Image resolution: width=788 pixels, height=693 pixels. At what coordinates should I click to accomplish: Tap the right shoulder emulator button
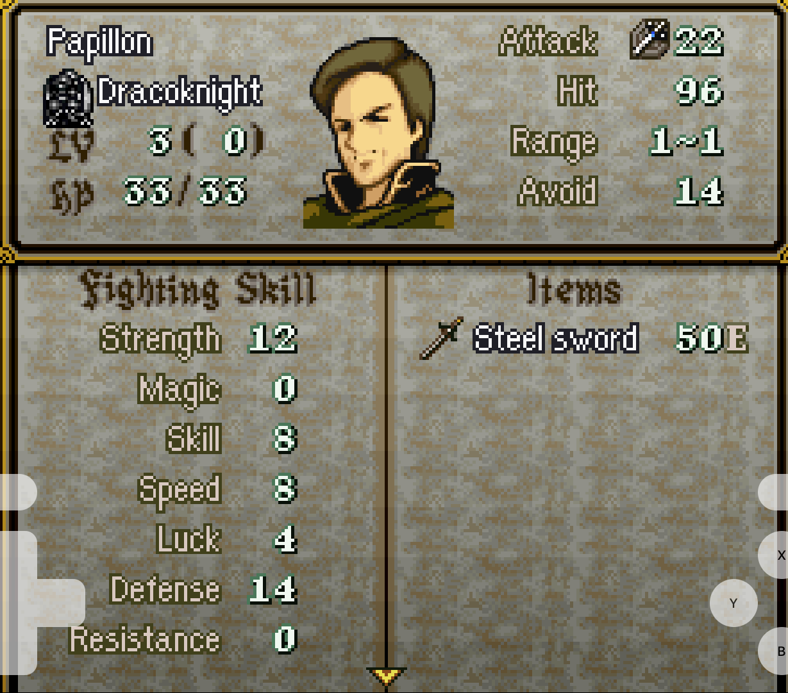point(773,492)
